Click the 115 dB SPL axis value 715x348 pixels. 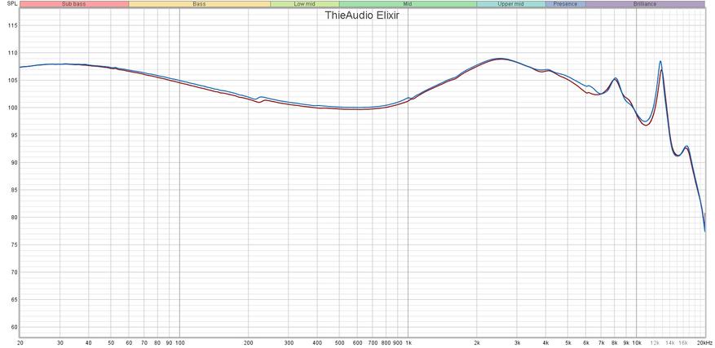coord(12,25)
